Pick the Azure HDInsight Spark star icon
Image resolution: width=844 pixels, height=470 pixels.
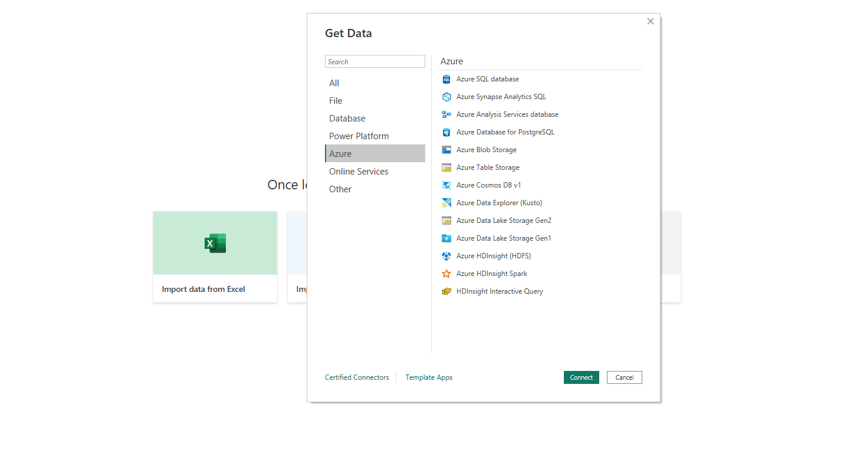click(446, 274)
